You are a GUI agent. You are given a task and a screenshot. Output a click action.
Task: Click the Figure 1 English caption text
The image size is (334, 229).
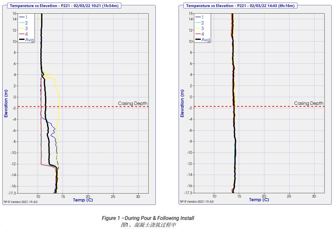(x=148, y=218)
